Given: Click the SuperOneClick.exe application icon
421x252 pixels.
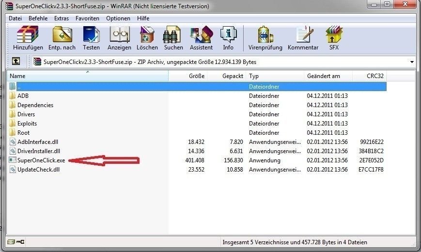Looking at the screenshot, I should coord(12,160).
